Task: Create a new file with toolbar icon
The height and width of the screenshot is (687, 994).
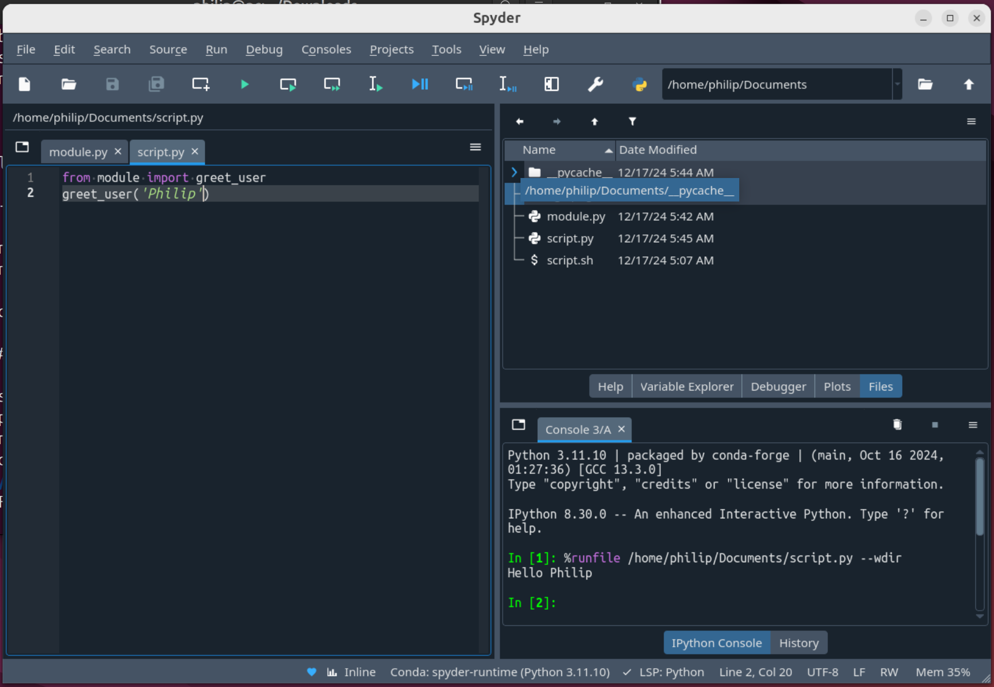Action: pos(25,84)
